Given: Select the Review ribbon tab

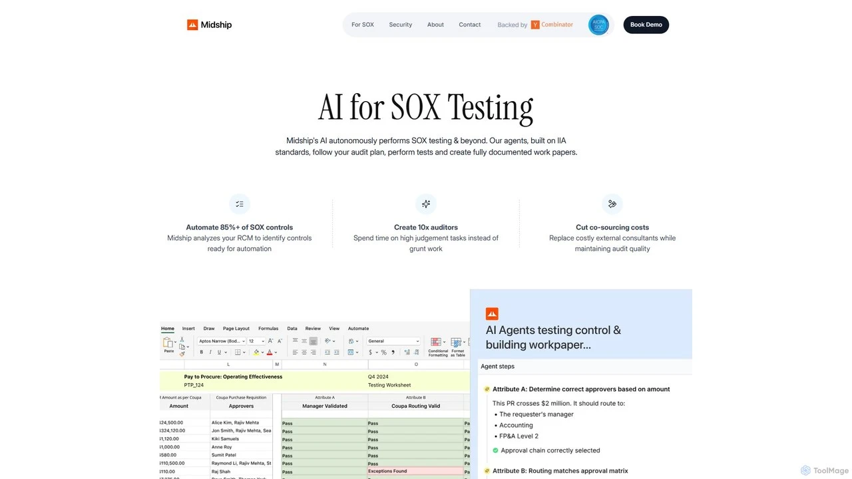Looking at the screenshot, I should click(313, 329).
